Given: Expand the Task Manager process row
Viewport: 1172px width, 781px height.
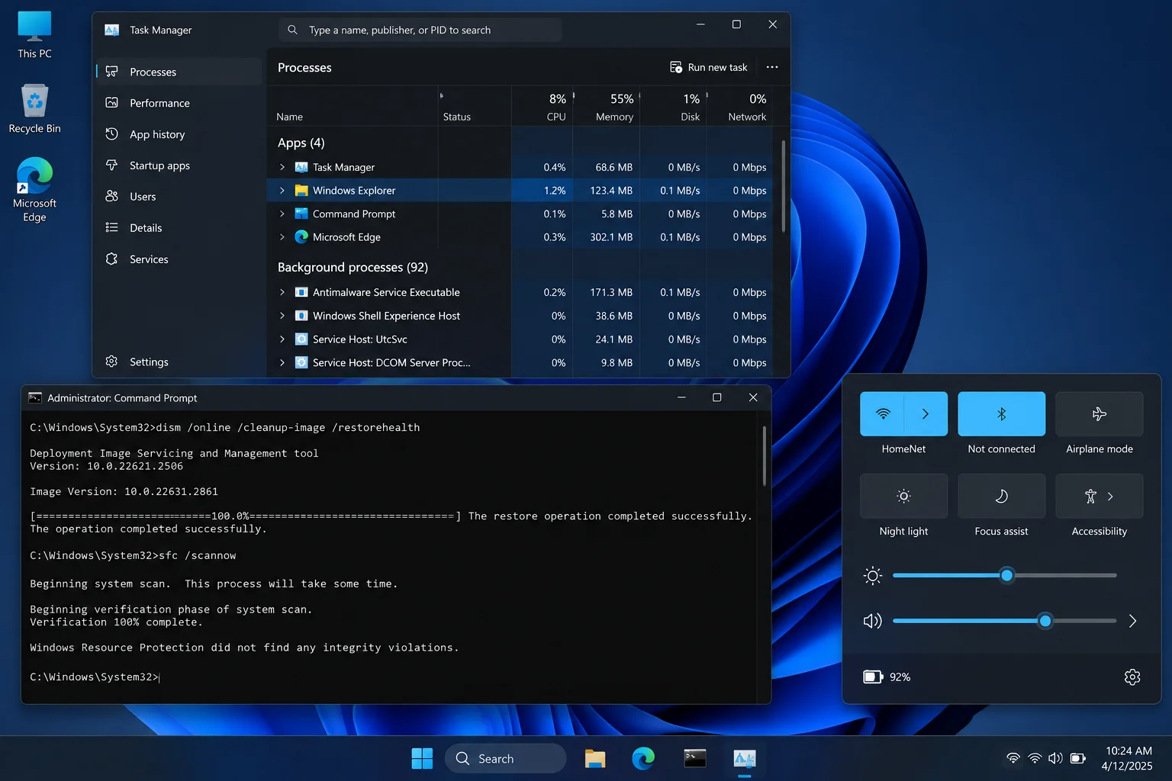Looking at the screenshot, I should click(282, 167).
